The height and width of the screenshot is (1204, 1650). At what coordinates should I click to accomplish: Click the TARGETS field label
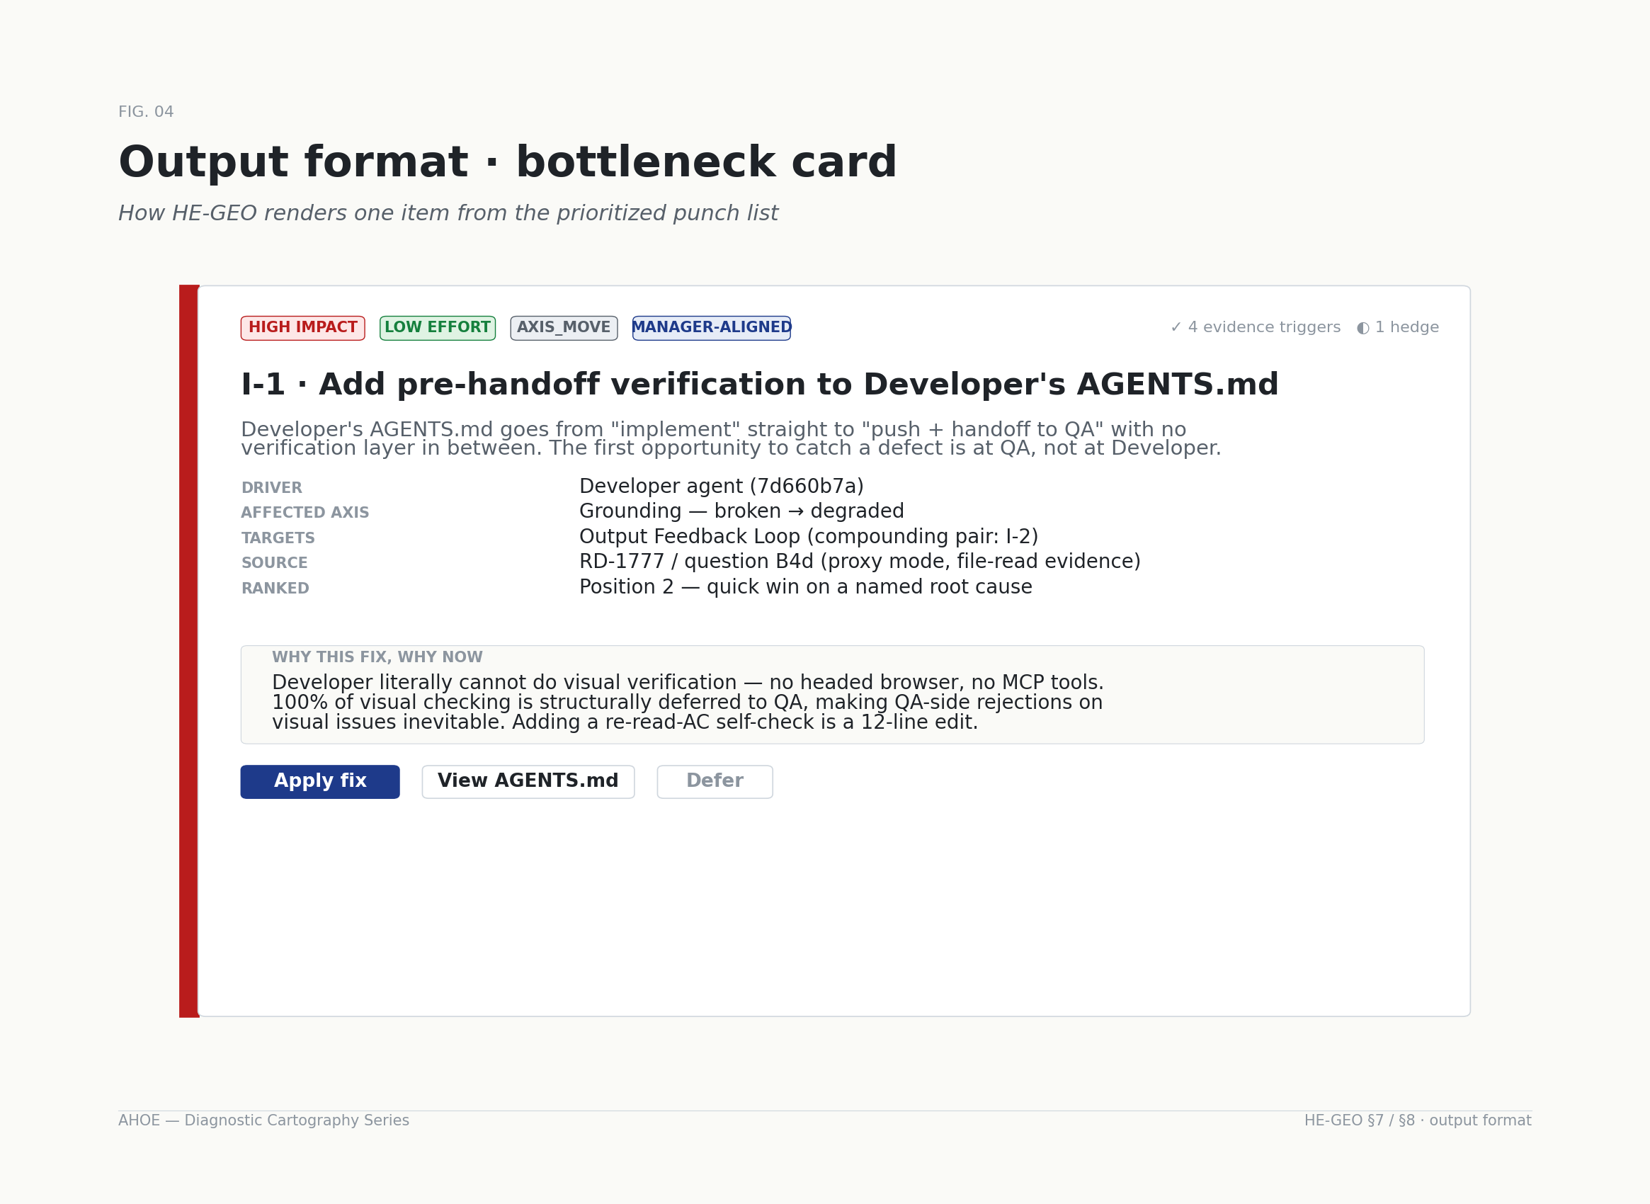click(x=278, y=538)
